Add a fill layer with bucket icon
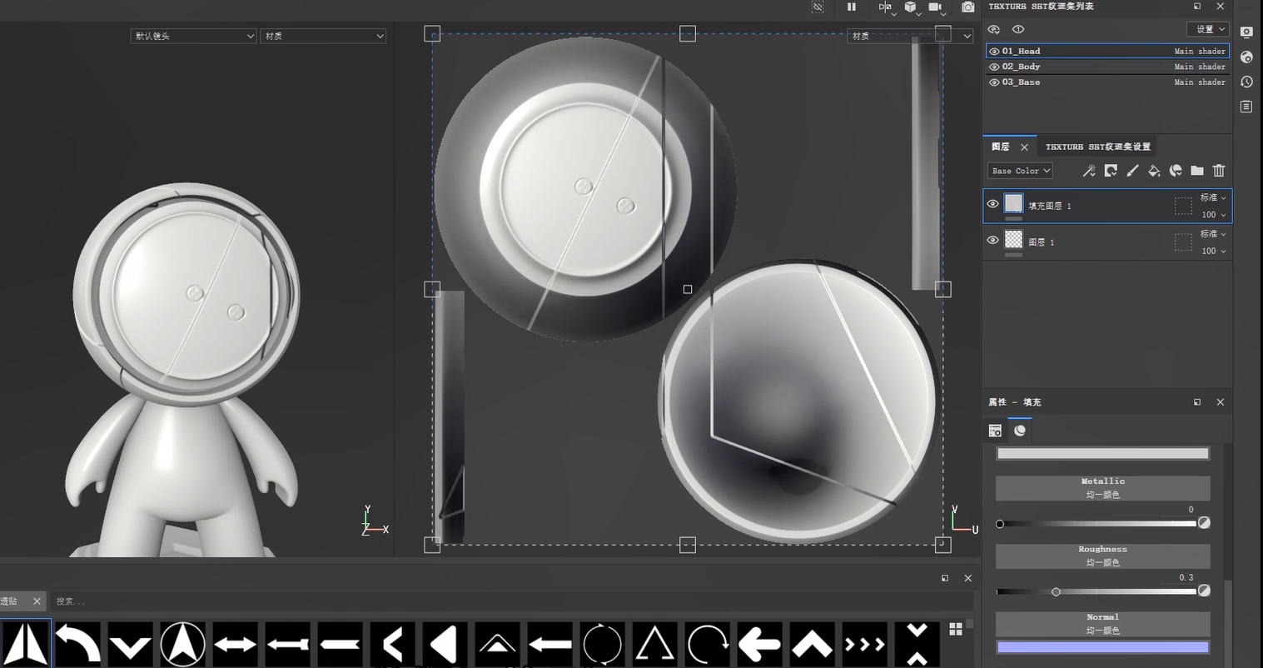This screenshot has height=668, width=1263. click(x=1154, y=171)
